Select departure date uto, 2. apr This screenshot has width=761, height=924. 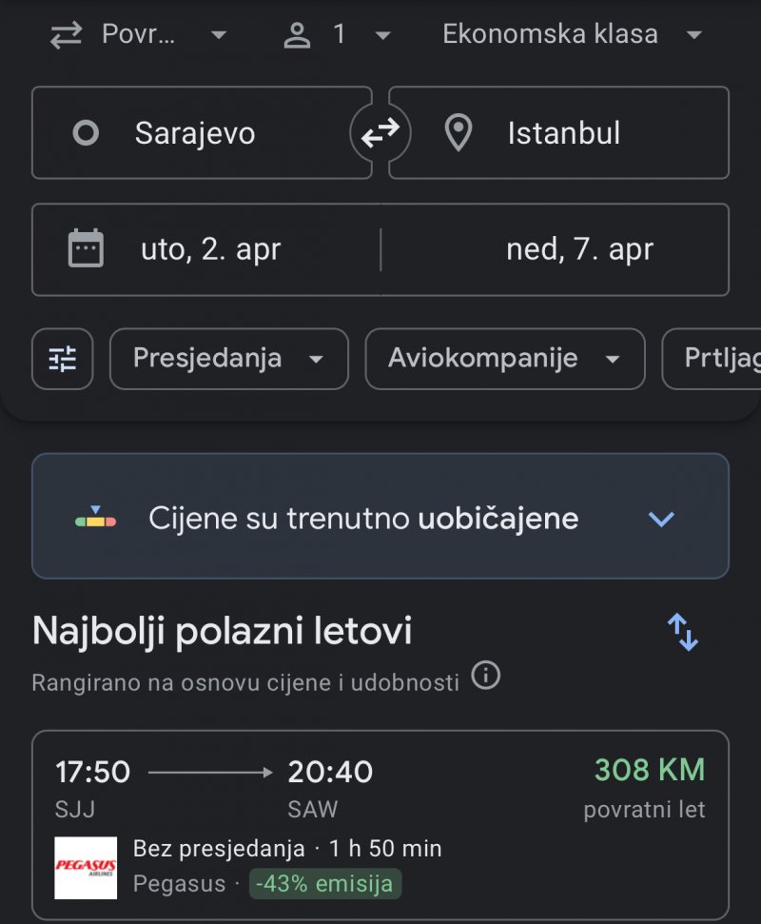point(206,249)
